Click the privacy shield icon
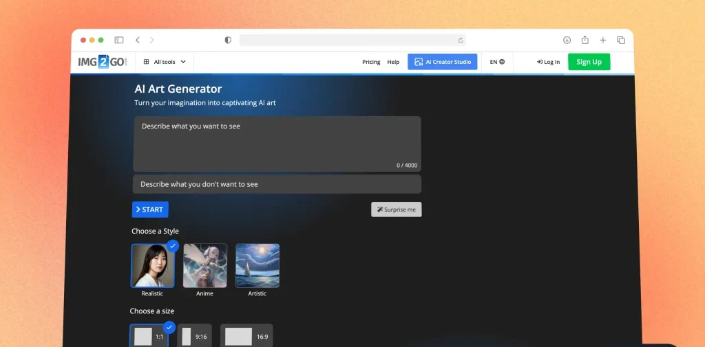This screenshot has height=347, width=705. [x=228, y=41]
